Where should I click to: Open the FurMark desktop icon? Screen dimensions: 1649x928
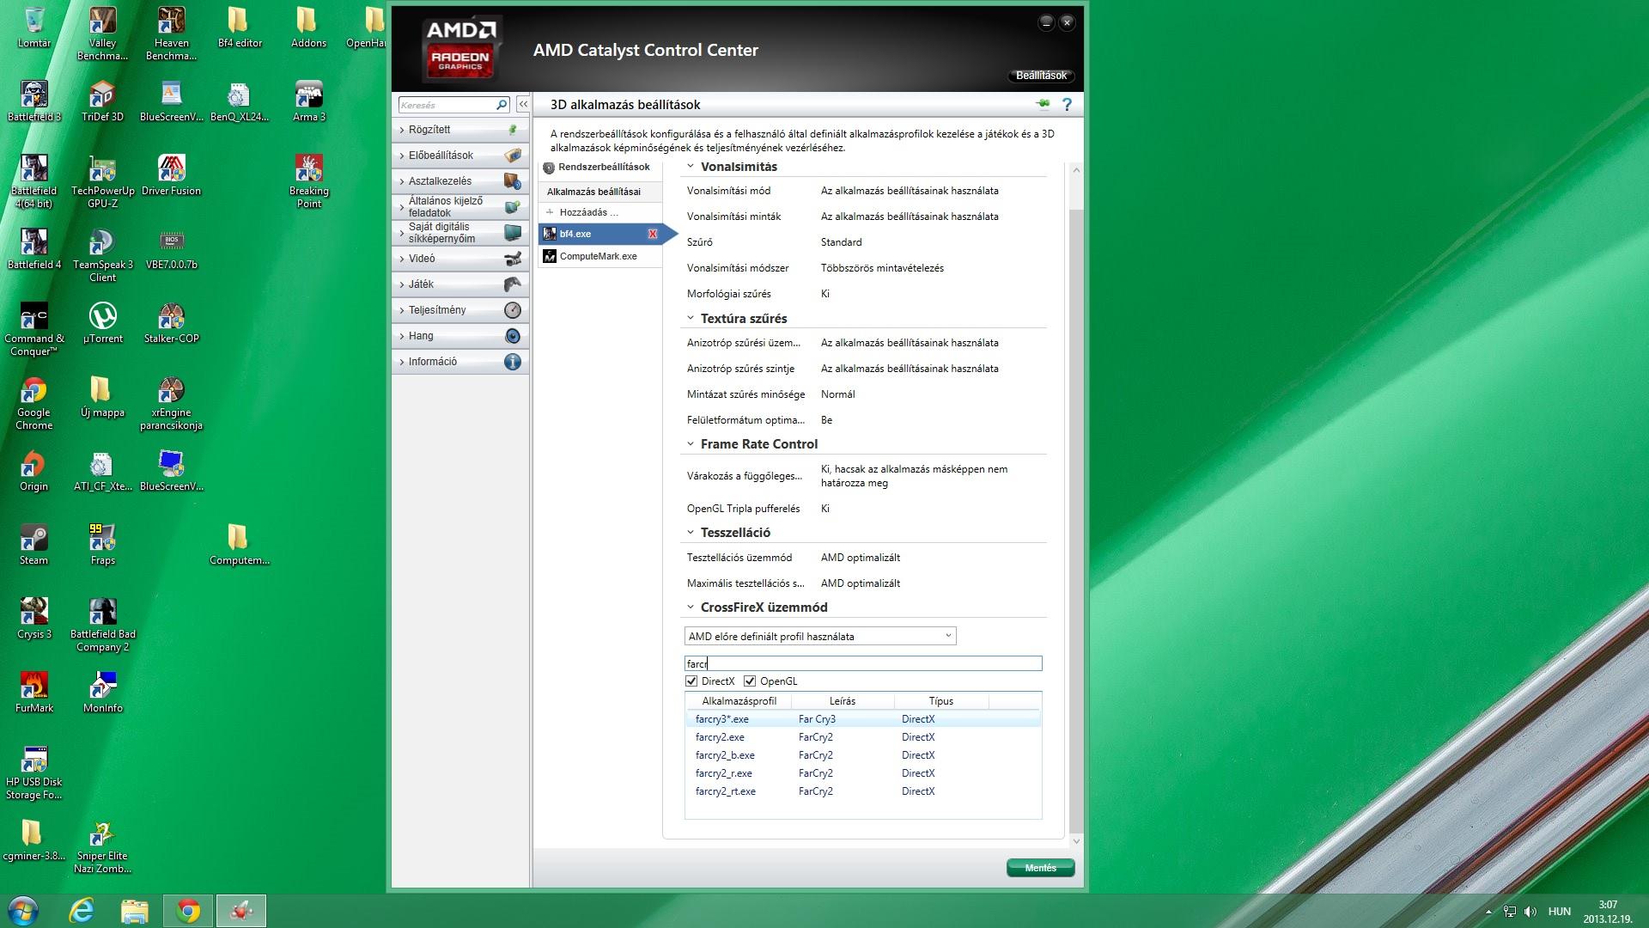click(34, 693)
